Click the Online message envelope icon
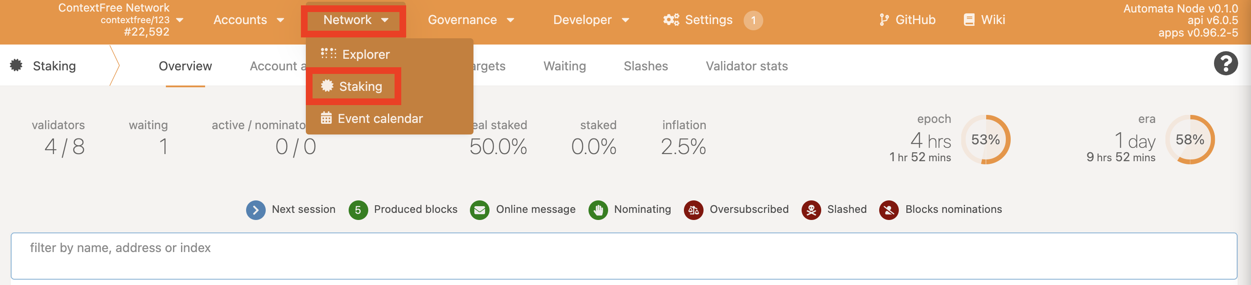This screenshot has width=1251, height=285. coord(479,210)
